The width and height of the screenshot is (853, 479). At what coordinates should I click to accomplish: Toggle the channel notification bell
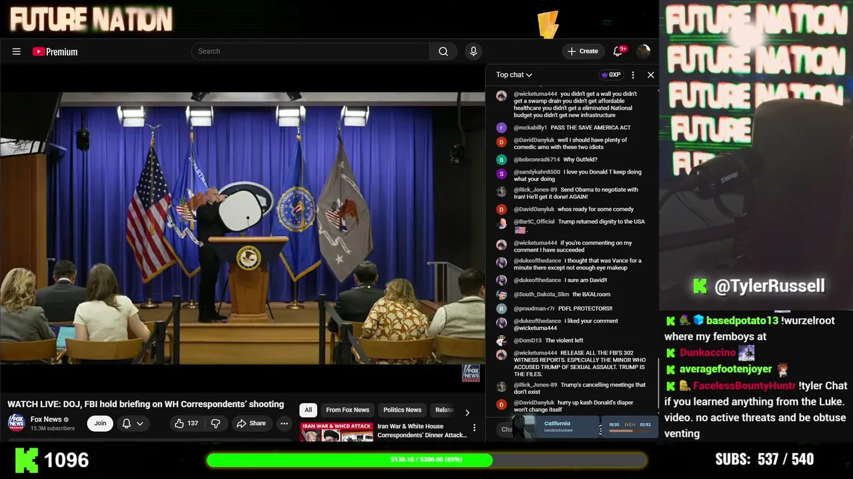(x=127, y=423)
